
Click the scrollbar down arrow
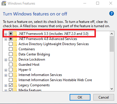(x=112, y=89)
